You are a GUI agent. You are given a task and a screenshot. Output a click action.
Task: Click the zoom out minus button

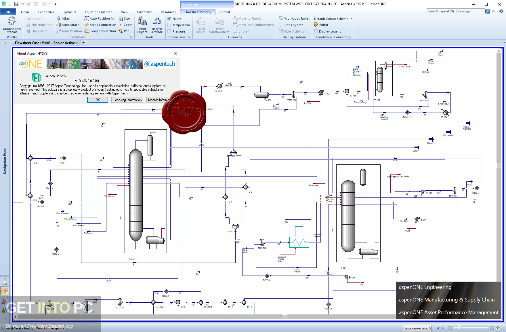(x=450, y=328)
